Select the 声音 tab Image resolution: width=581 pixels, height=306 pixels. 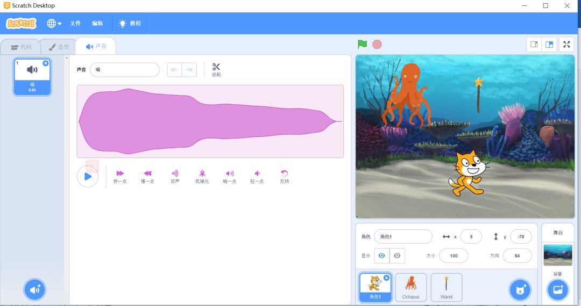(x=96, y=46)
